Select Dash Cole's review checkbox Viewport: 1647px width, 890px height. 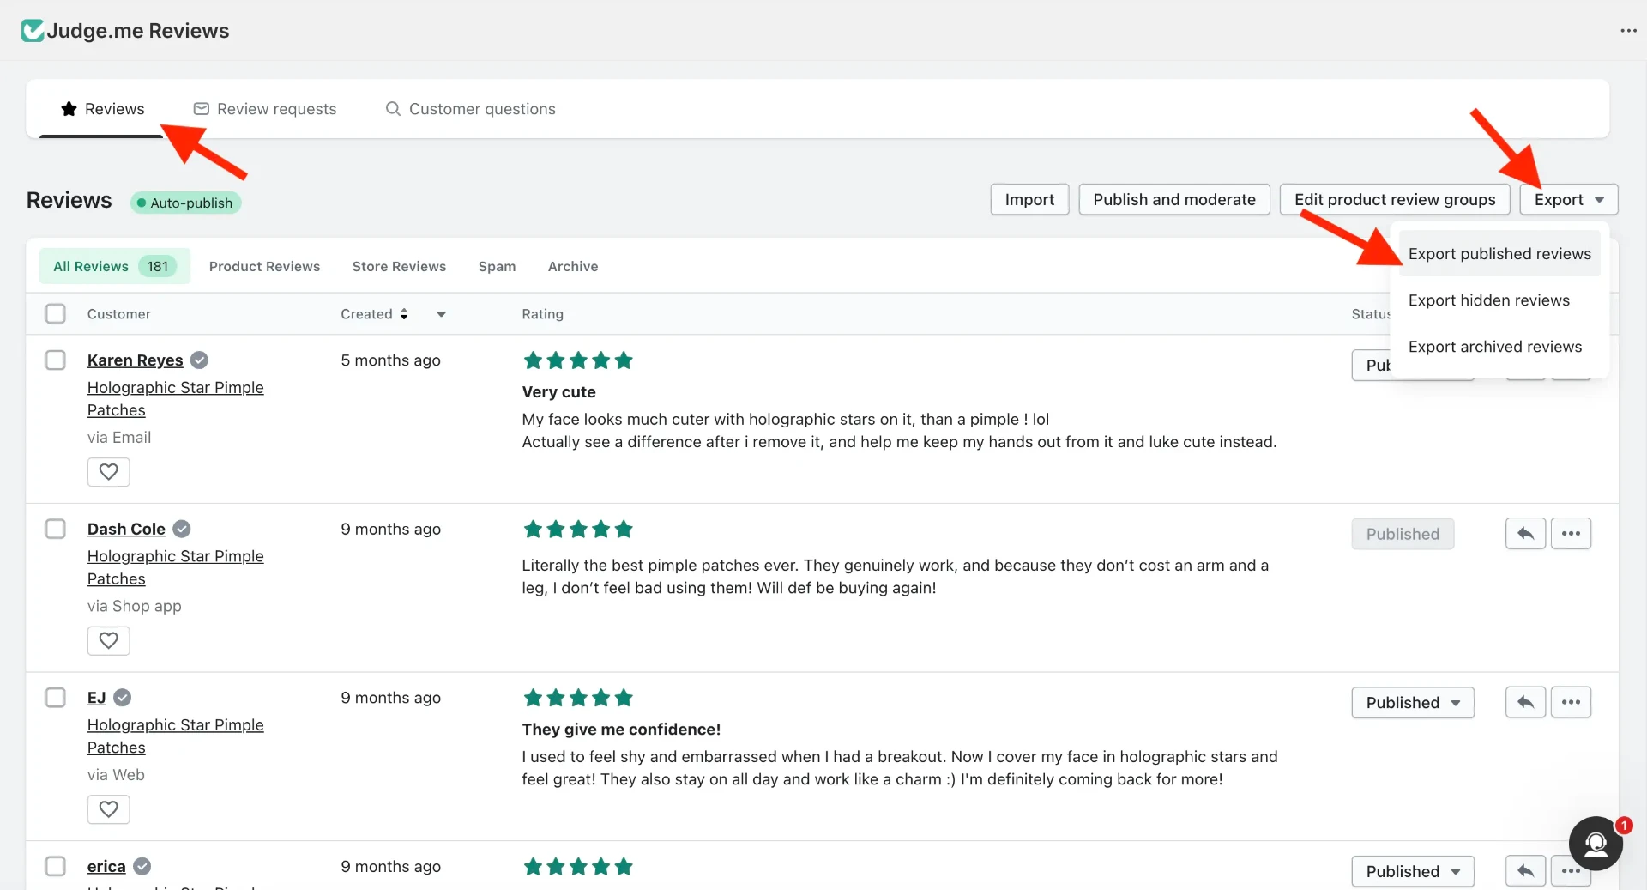pos(56,529)
